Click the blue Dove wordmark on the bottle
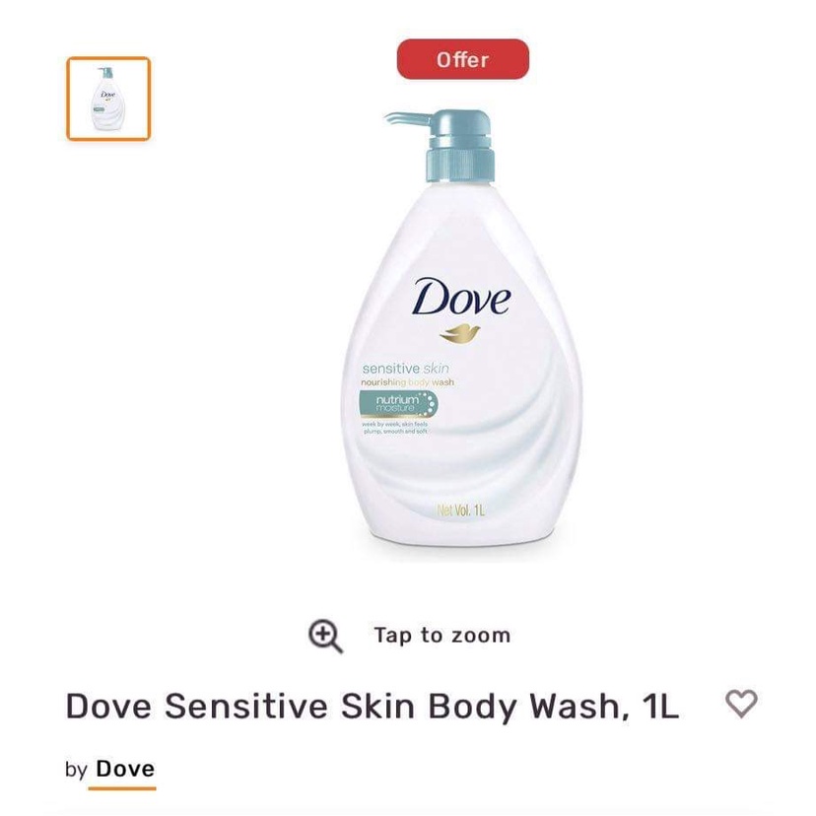This screenshot has height=816, width=816. tap(461, 298)
